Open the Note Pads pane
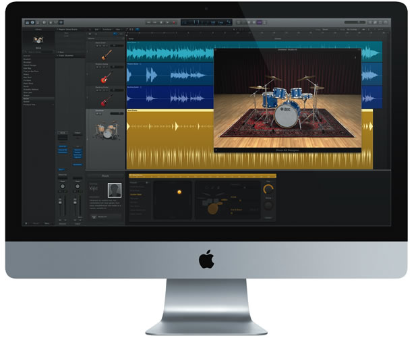Screen dimensions: 418x338 [x=376, y=22]
